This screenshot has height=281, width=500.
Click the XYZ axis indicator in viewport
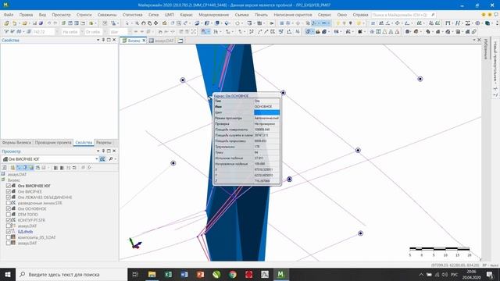click(x=135, y=243)
